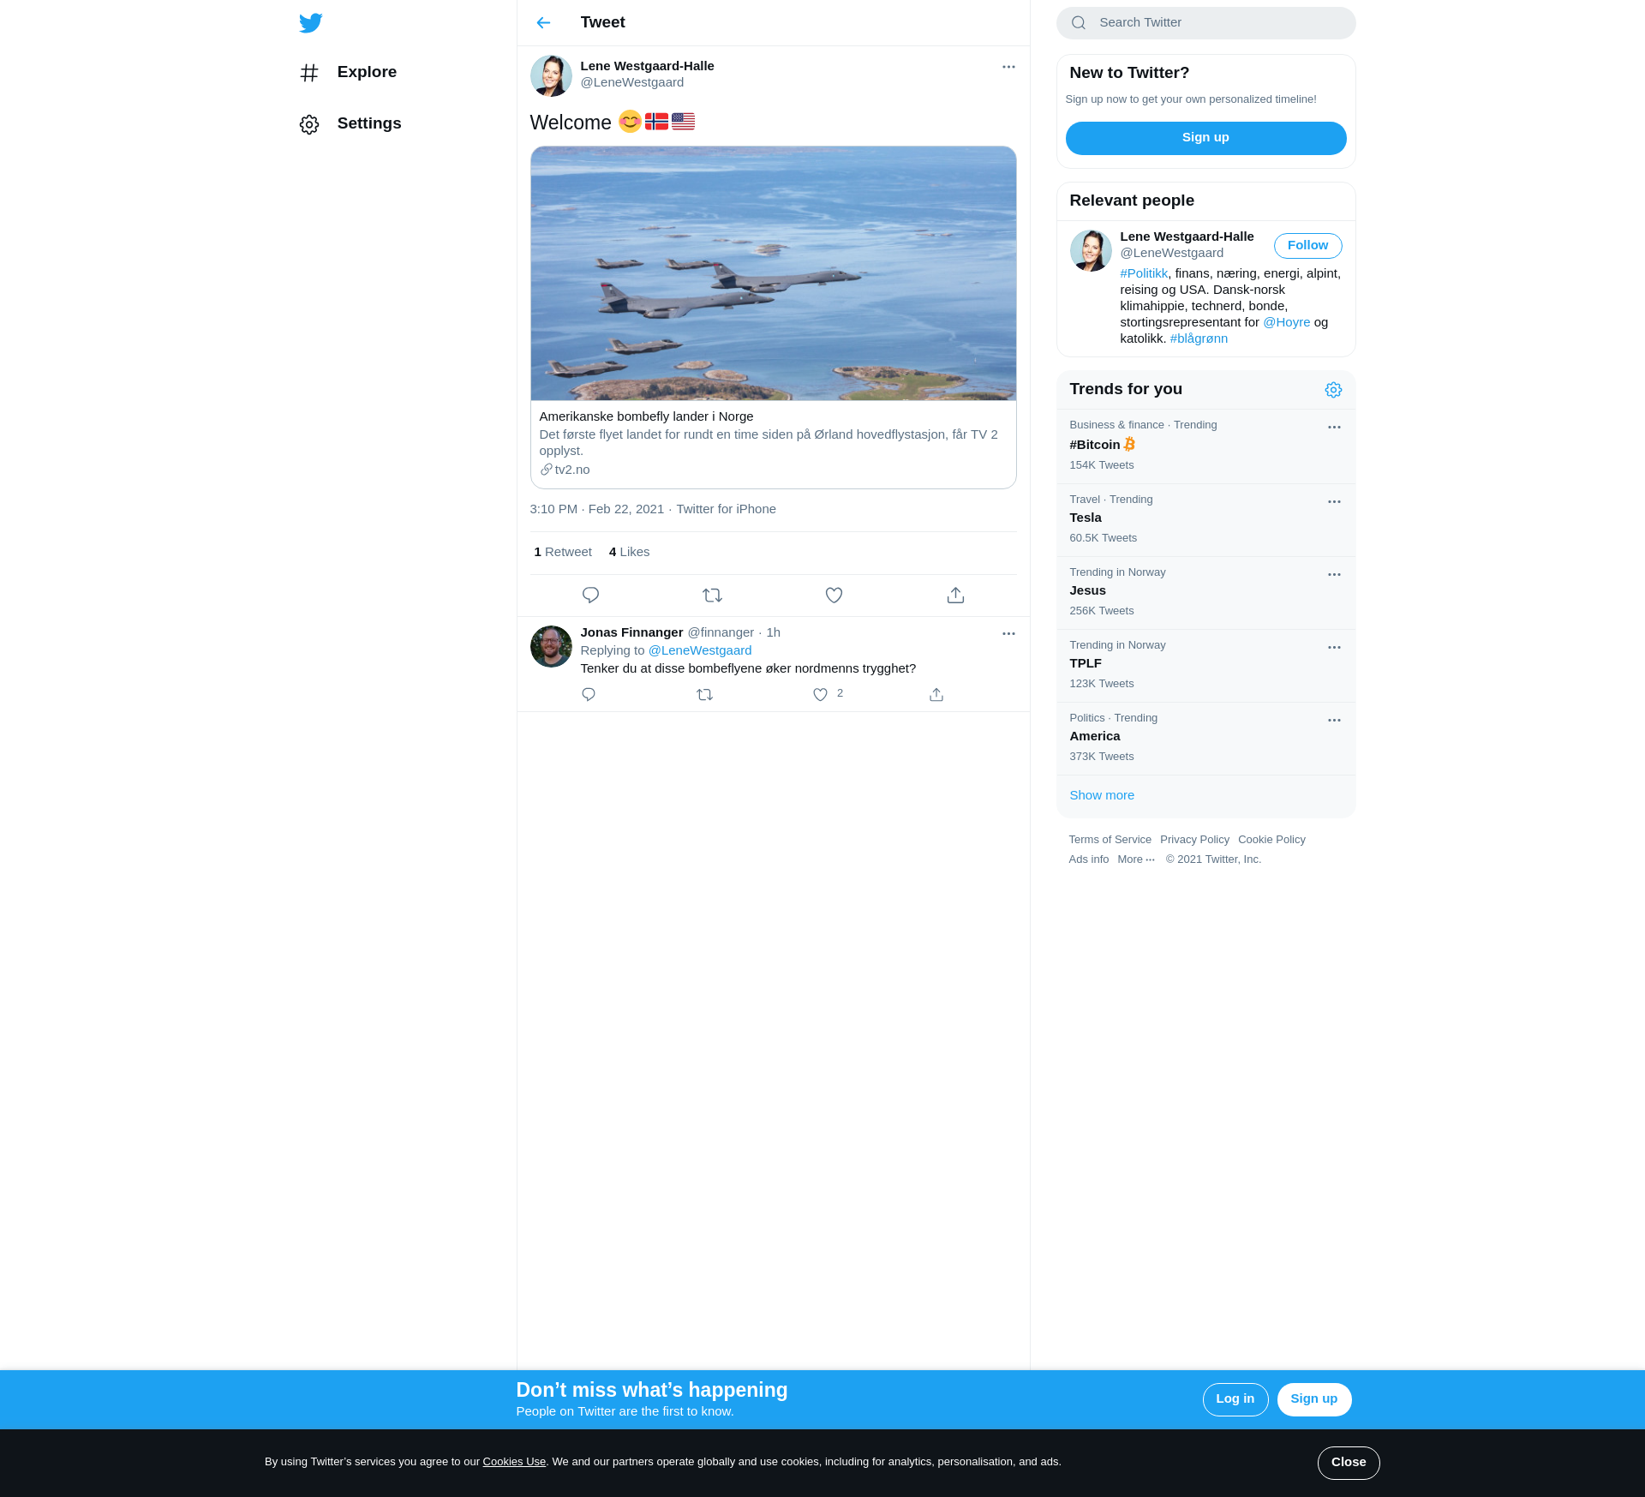This screenshot has width=1645, height=1497.
Task: Follow Lene Westgaard-Halle
Action: 1307,245
